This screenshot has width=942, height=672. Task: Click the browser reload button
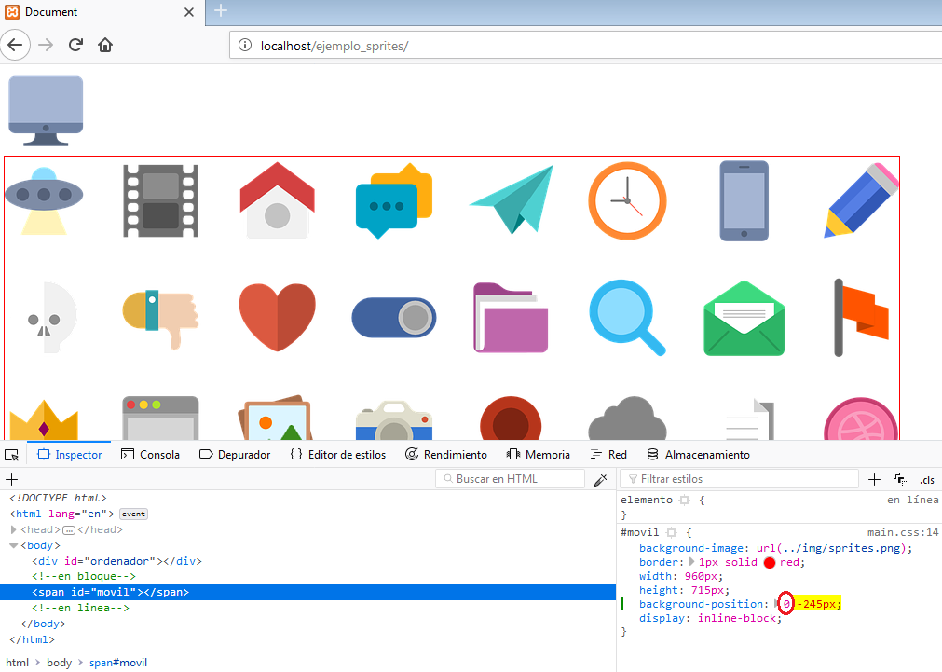pyautogui.click(x=76, y=45)
